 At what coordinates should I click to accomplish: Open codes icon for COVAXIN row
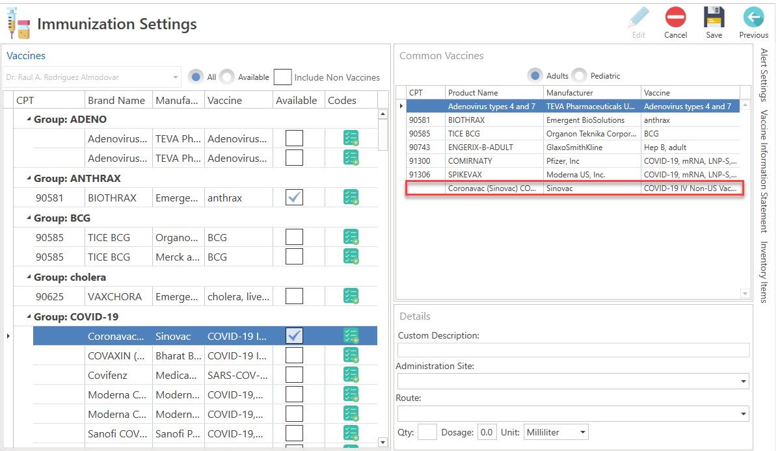[x=351, y=355]
